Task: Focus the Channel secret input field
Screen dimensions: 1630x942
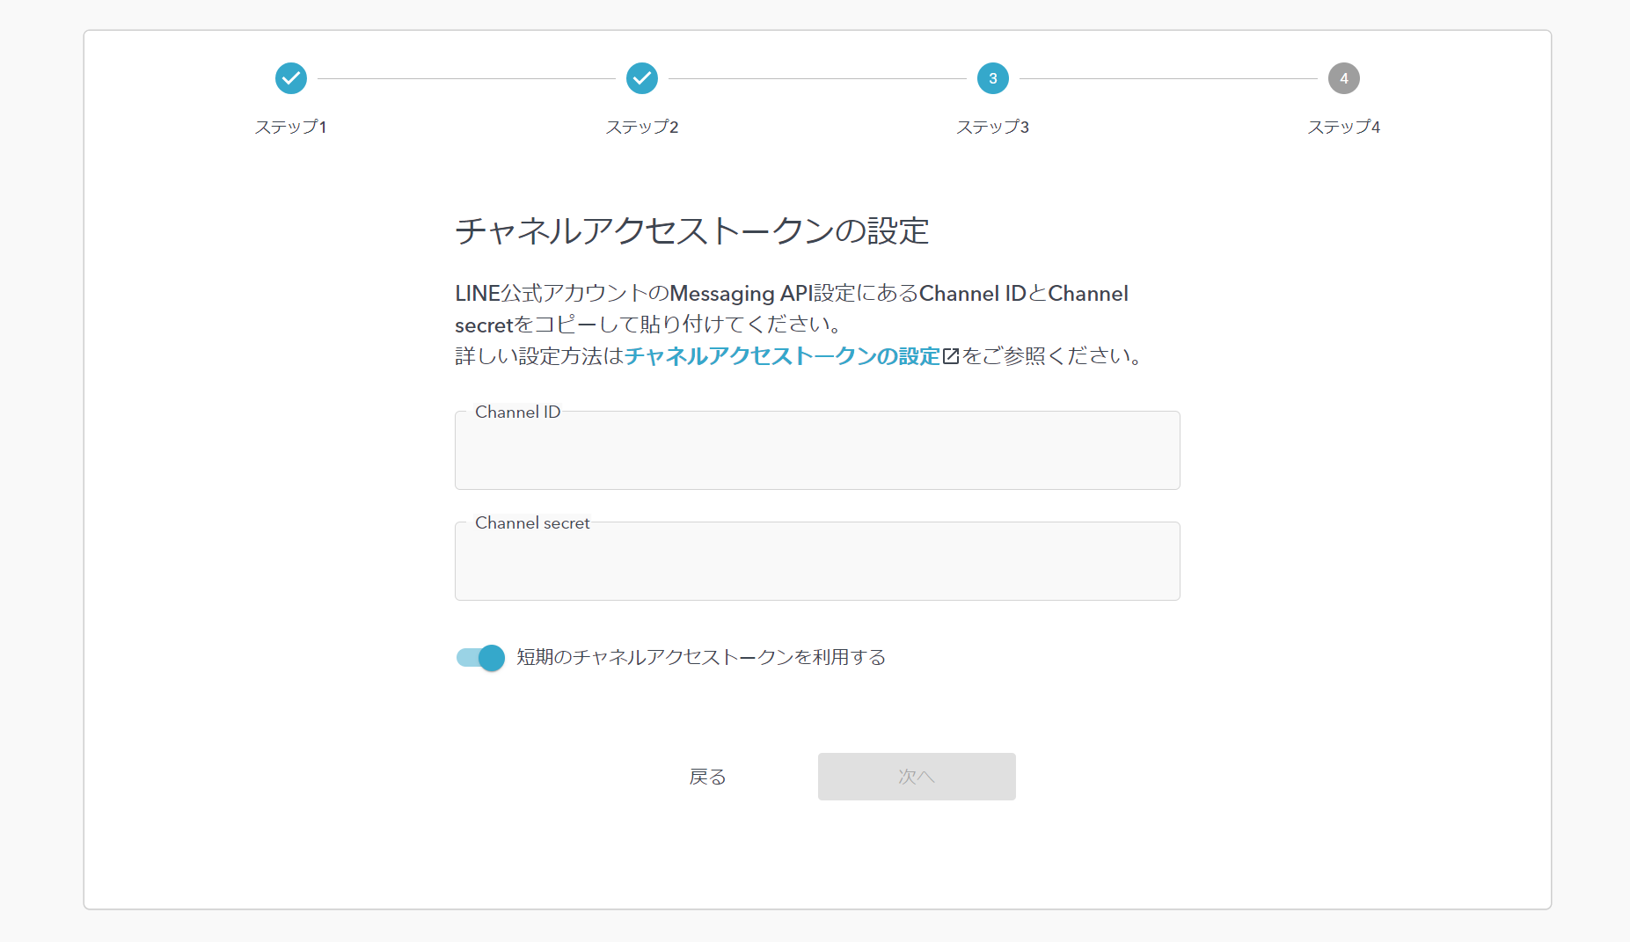Action: coord(816,566)
